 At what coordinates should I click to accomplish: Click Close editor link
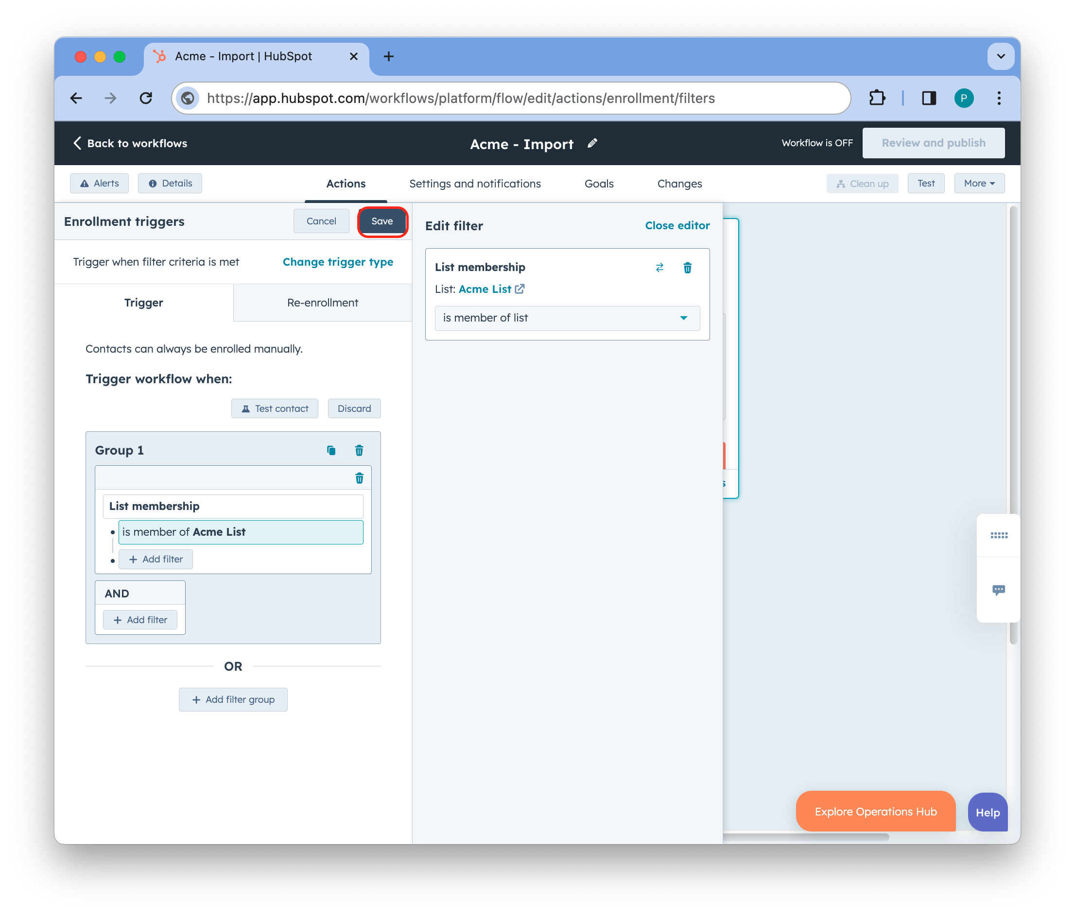(677, 225)
